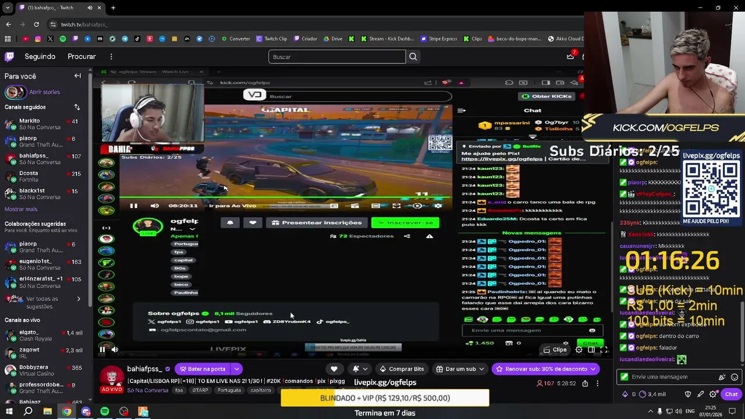Create a clip with the Clipe button
This screenshot has width=745, height=419.
tap(555, 350)
